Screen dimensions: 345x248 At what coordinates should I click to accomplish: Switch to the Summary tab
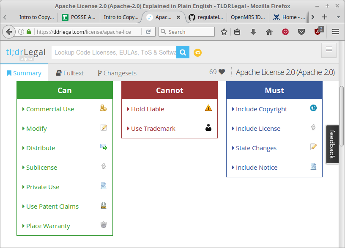click(24, 73)
